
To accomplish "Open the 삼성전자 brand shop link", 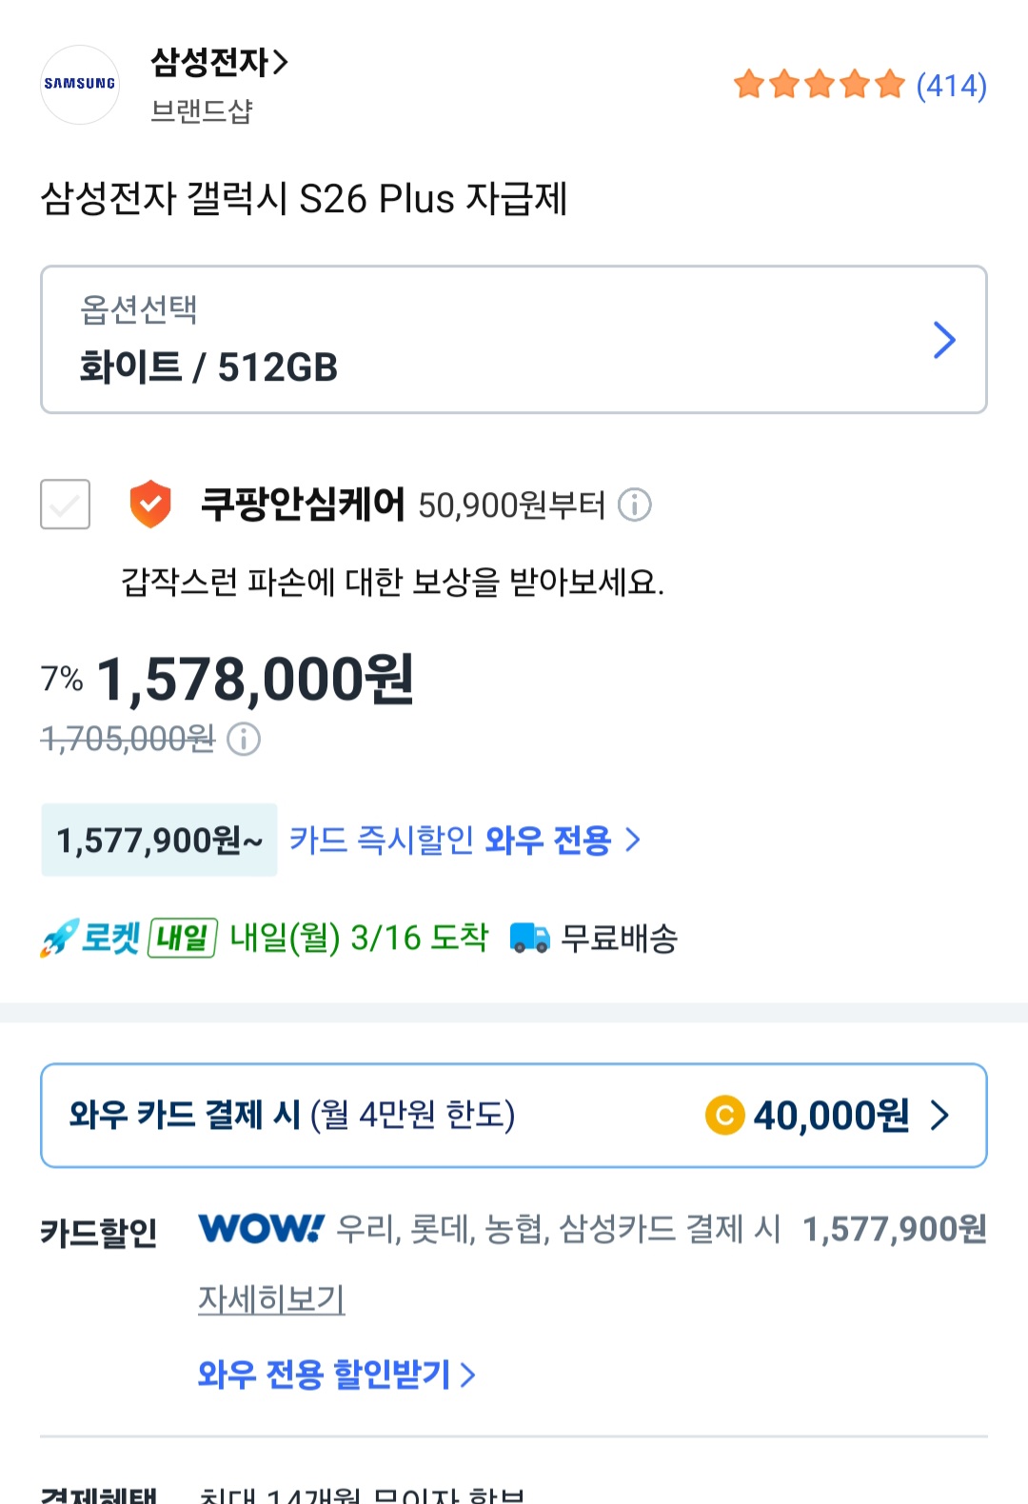I will (x=219, y=63).
